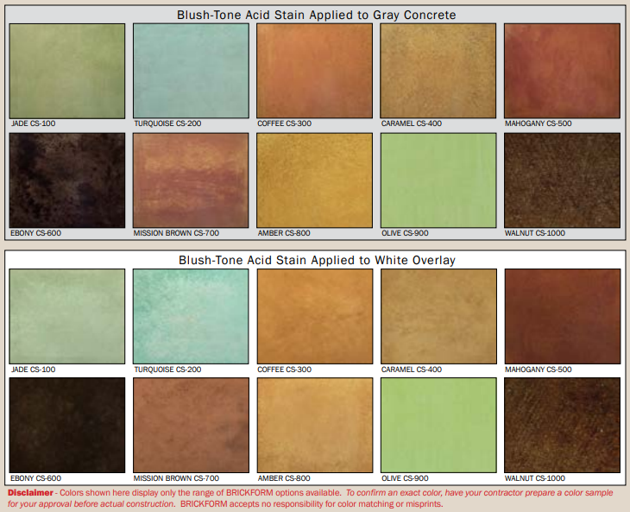Click the Ebony CS-600 swatch on Gray Concrete
This screenshot has height=512, width=630.
coord(67,180)
